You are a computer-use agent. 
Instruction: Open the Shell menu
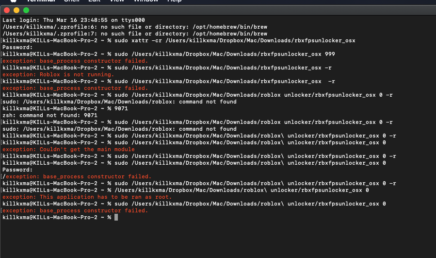[72, 1]
